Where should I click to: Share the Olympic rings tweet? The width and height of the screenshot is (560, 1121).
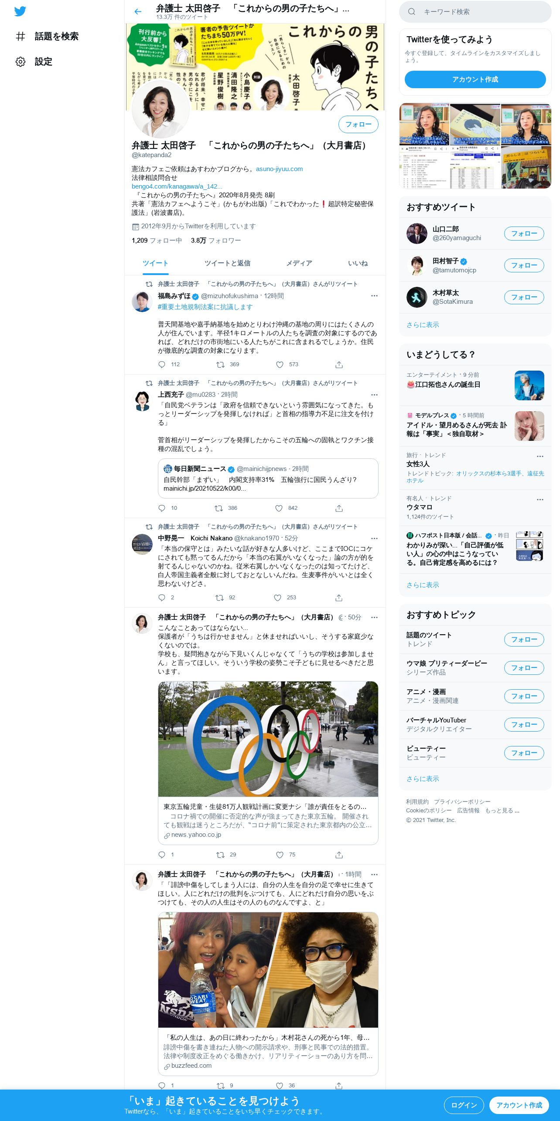pos(339,855)
